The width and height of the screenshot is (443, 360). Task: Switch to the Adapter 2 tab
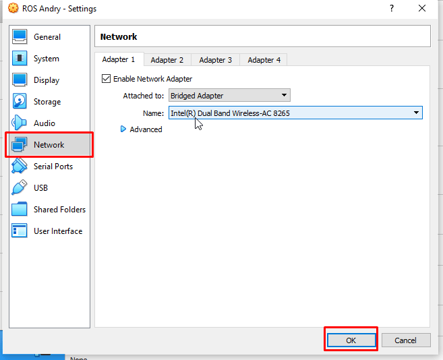click(167, 60)
